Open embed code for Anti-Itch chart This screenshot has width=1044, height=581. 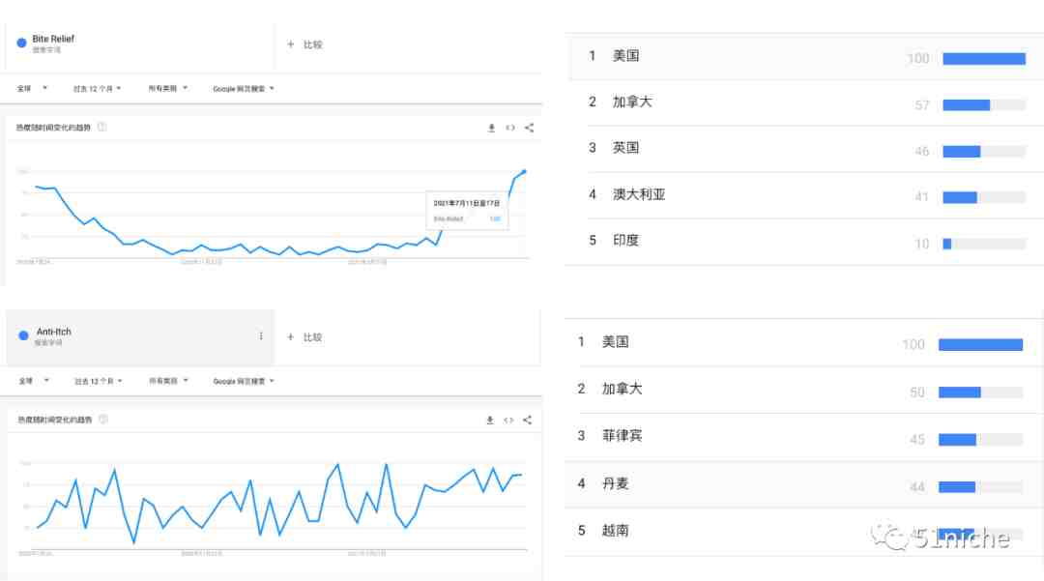(508, 420)
